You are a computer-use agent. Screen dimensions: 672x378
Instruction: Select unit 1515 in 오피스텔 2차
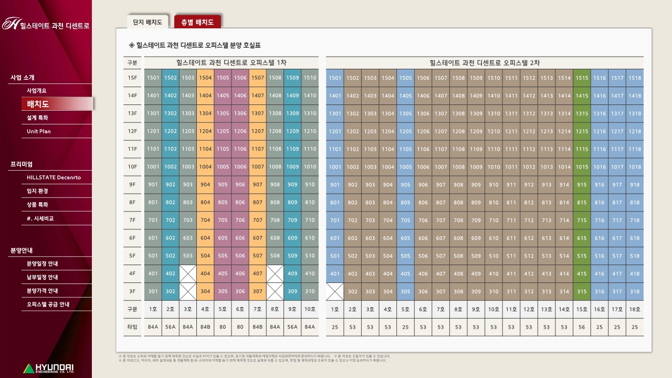tap(582, 78)
